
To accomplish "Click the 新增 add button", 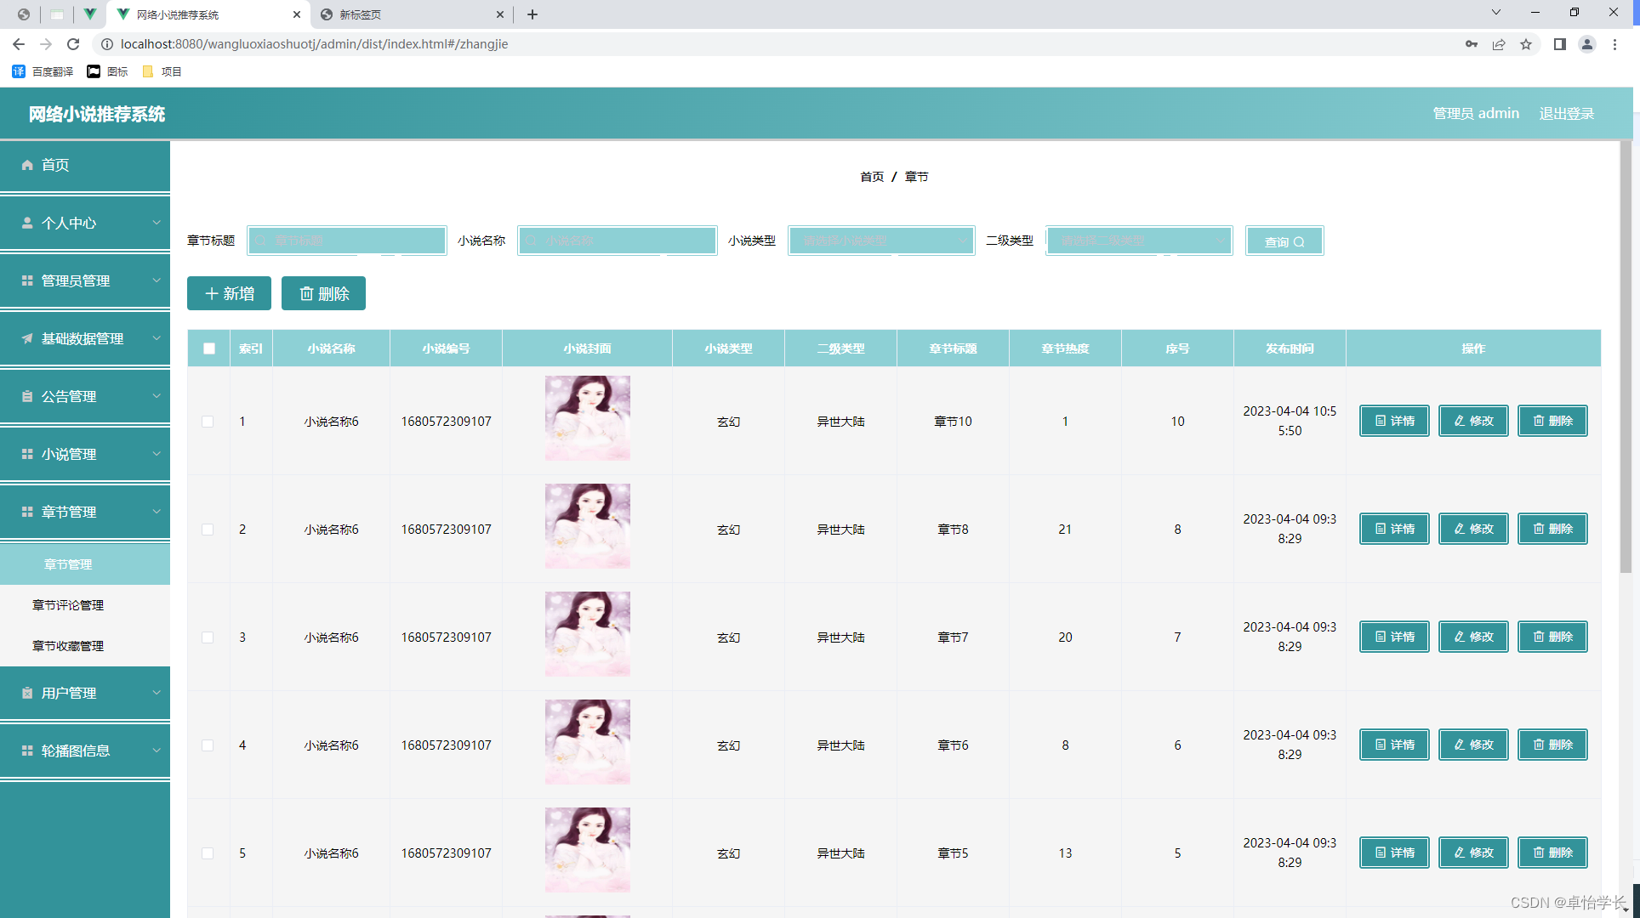I will point(229,293).
